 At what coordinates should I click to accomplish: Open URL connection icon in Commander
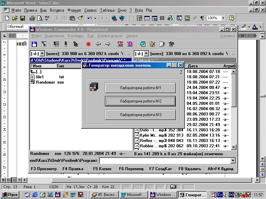point(130,44)
